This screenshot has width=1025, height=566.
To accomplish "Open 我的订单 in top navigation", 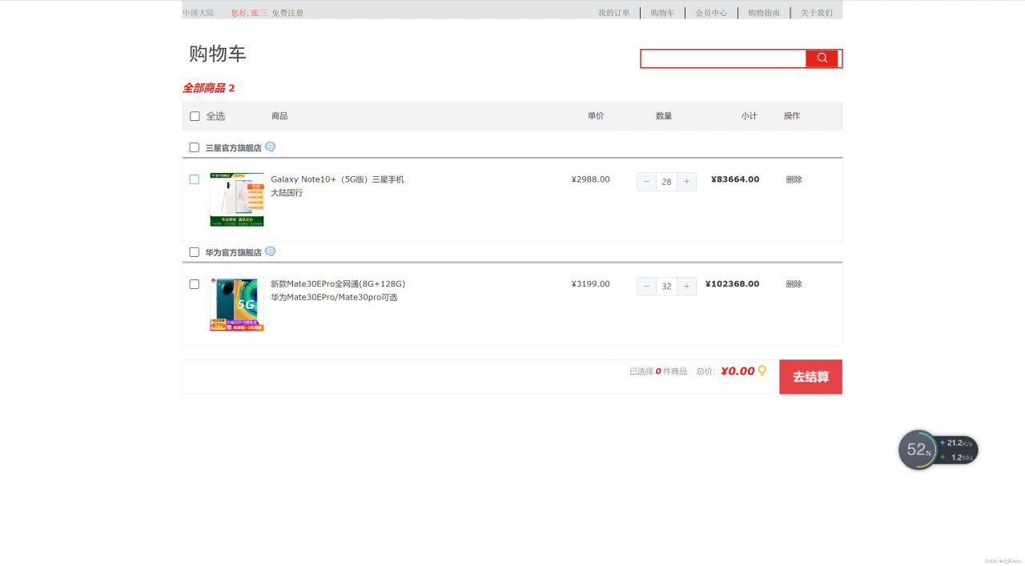I will click(613, 13).
